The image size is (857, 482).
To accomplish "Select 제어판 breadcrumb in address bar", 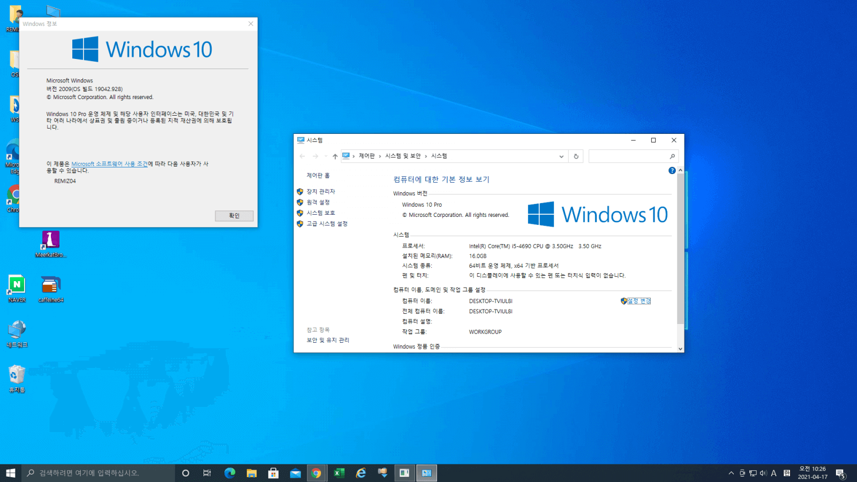I will (x=367, y=156).
